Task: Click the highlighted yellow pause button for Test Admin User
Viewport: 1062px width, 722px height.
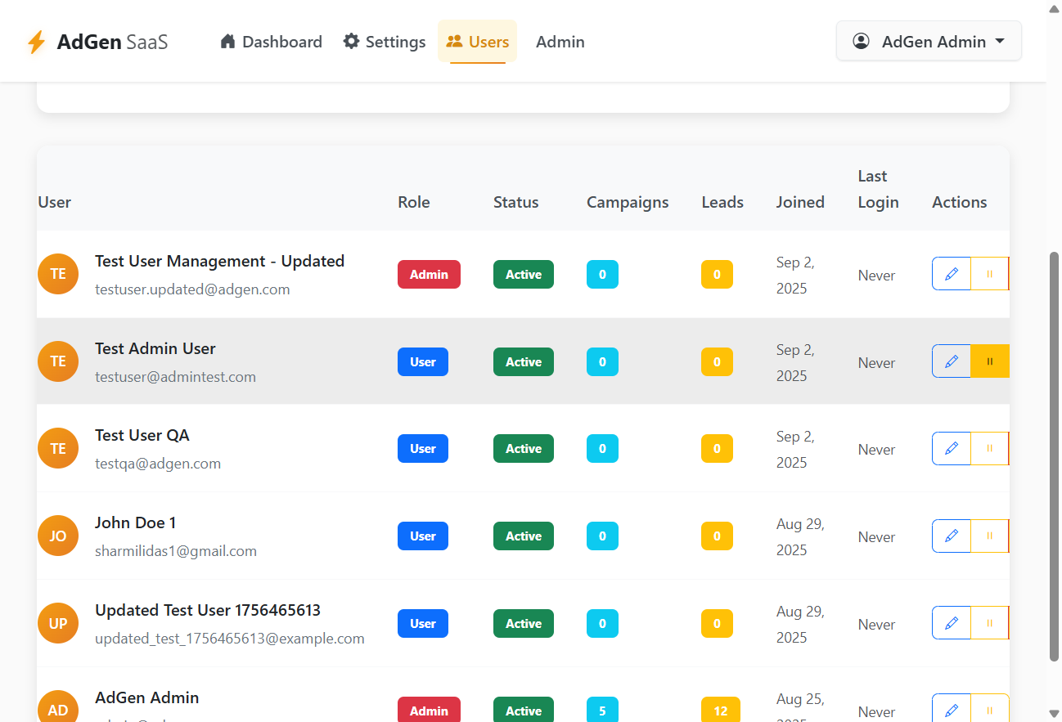Action: (x=990, y=361)
